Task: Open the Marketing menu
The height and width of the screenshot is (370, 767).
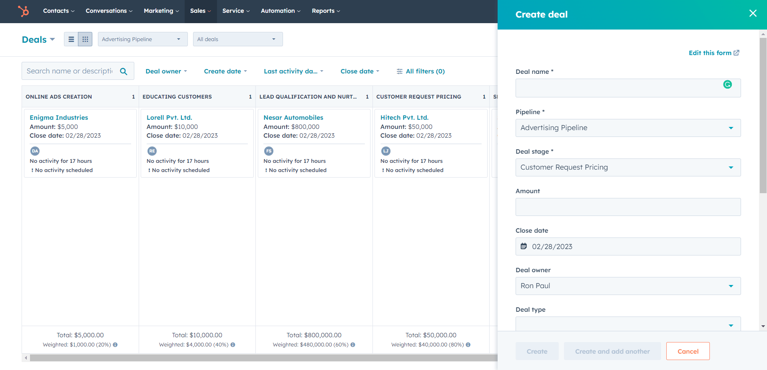Action: click(x=161, y=11)
